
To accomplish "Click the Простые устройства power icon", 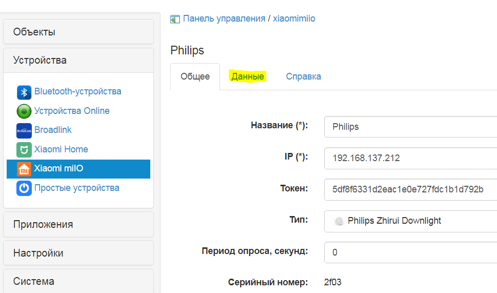I will (24, 188).
